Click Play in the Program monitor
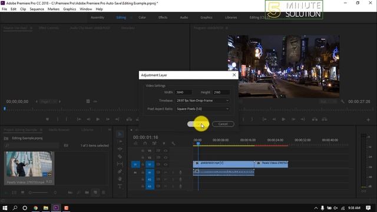Image resolution: width=377 pixels, height=212 pixels. [x=283, y=119]
